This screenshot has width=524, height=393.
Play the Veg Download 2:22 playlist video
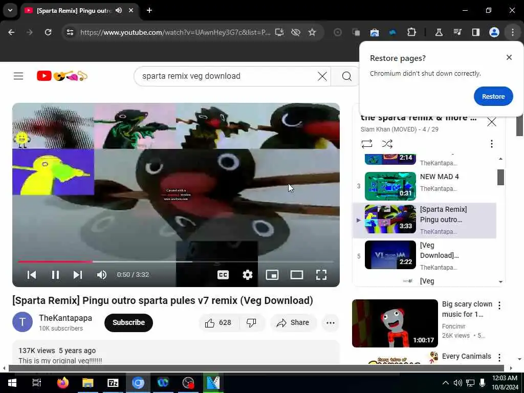pyautogui.click(x=424, y=255)
